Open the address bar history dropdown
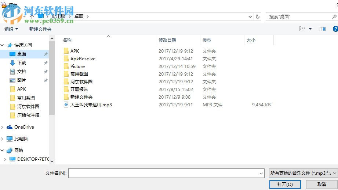338x190 pixels. click(x=250, y=16)
